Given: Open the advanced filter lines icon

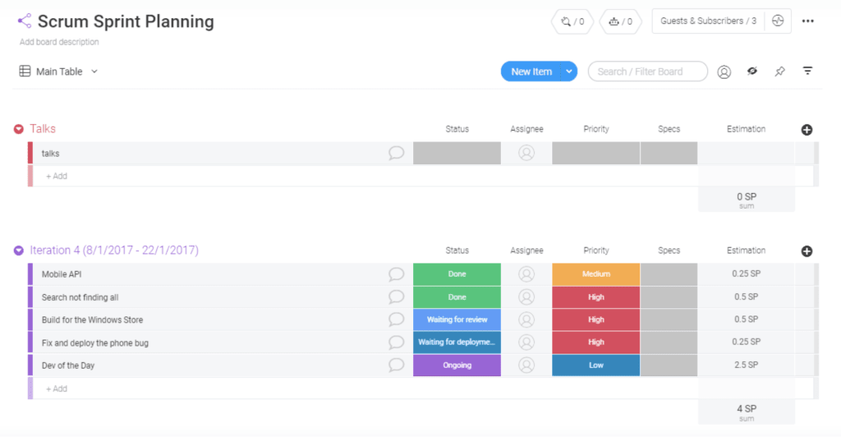Looking at the screenshot, I should pyautogui.click(x=807, y=71).
